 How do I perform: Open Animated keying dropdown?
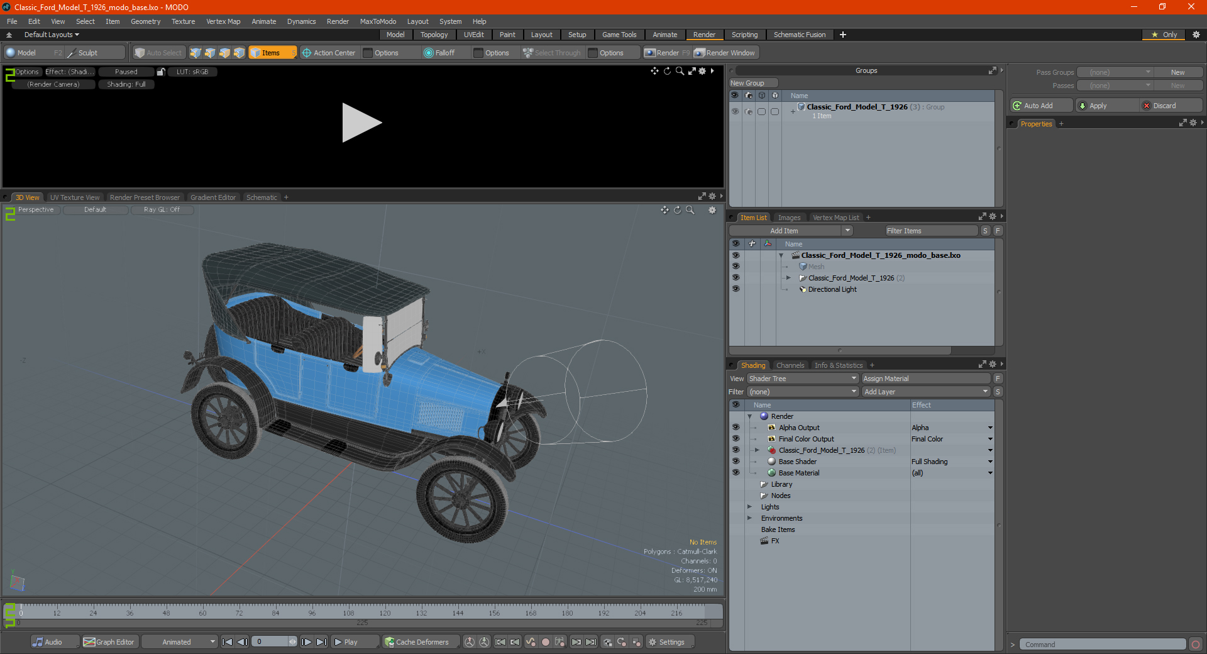[x=180, y=642]
